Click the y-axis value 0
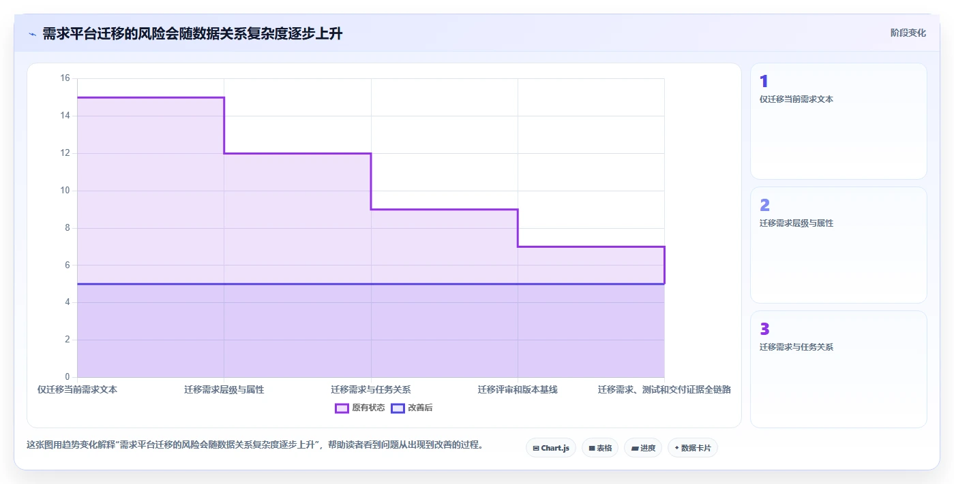 click(68, 377)
